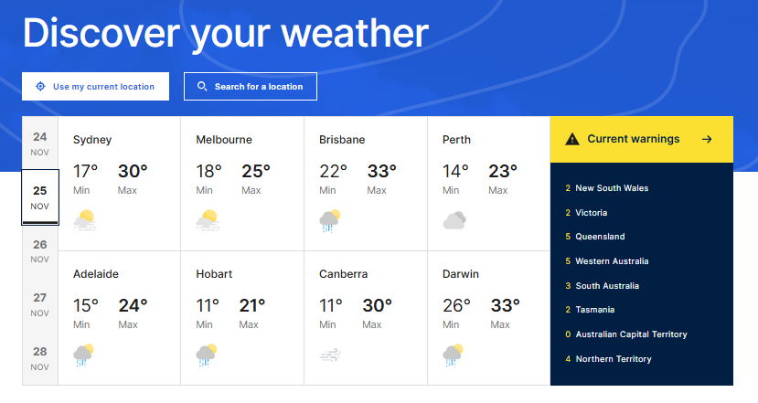This screenshot has width=758, height=403.
Task: Click the search magnifier icon
Action: click(x=202, y=87)
